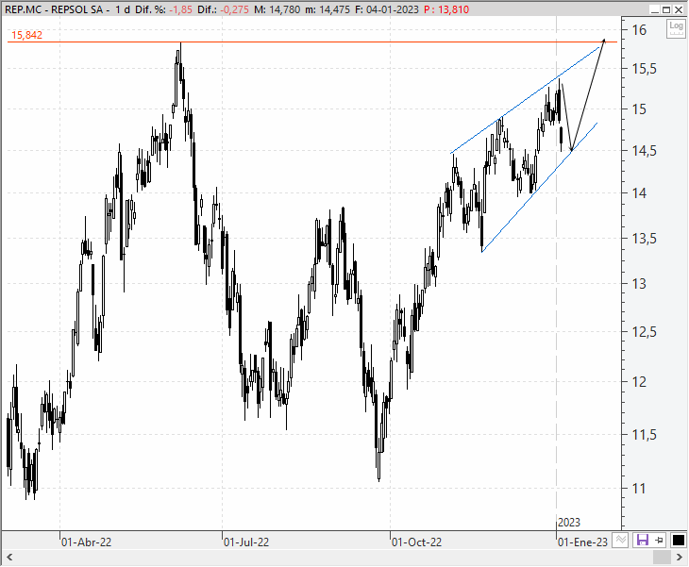Click the '01-Oct-22' date label
This screenshot has width=689, height=567.
click(416, 542)
